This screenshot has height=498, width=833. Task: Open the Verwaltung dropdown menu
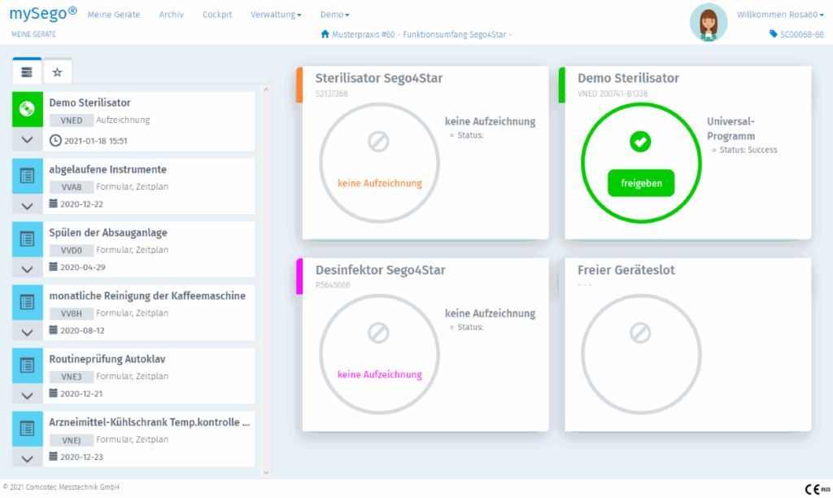tap(277, 15)
